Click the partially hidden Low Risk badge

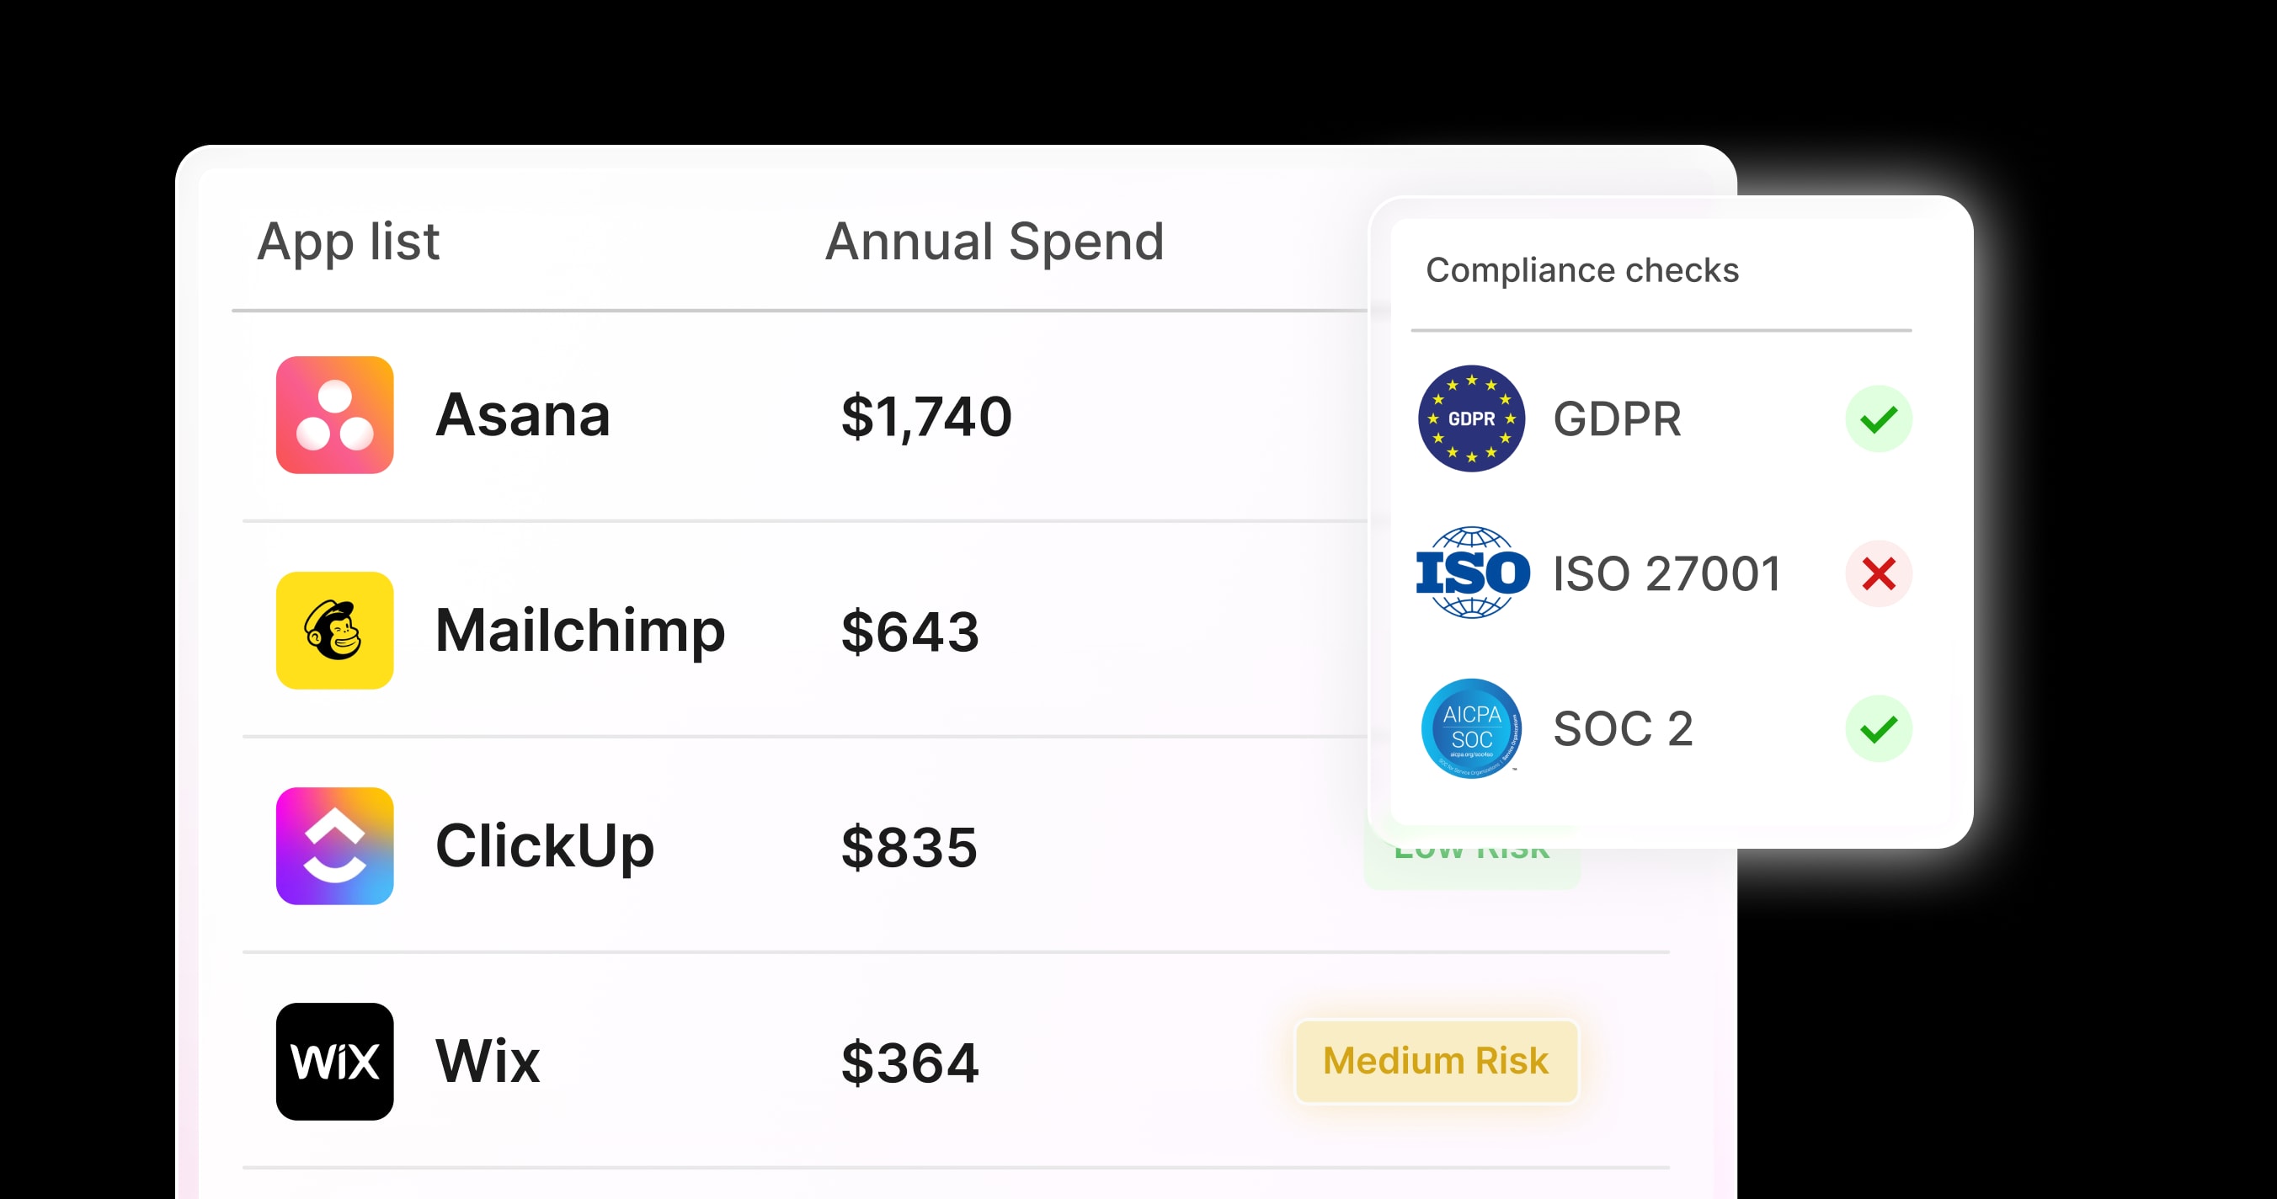1472,855
